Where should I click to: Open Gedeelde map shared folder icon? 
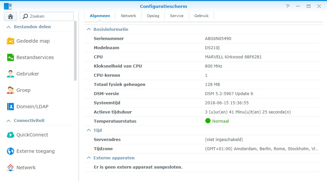click(11, 41)
